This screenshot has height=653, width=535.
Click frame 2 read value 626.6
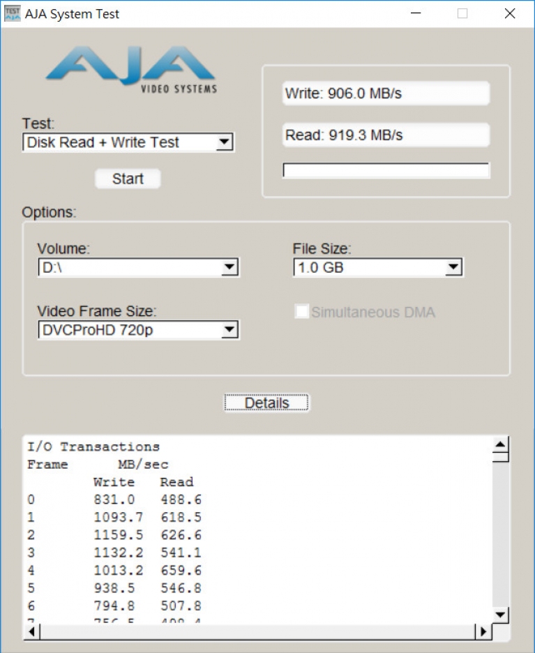(x=181, y=534)
